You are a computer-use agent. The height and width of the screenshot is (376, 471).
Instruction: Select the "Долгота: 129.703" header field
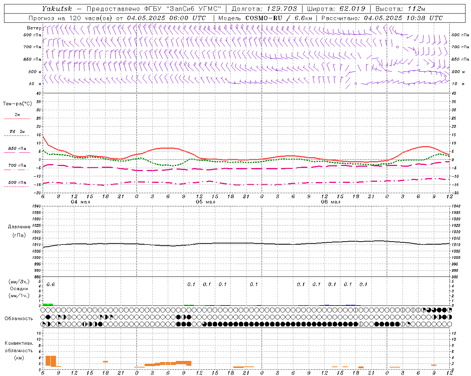264,9
